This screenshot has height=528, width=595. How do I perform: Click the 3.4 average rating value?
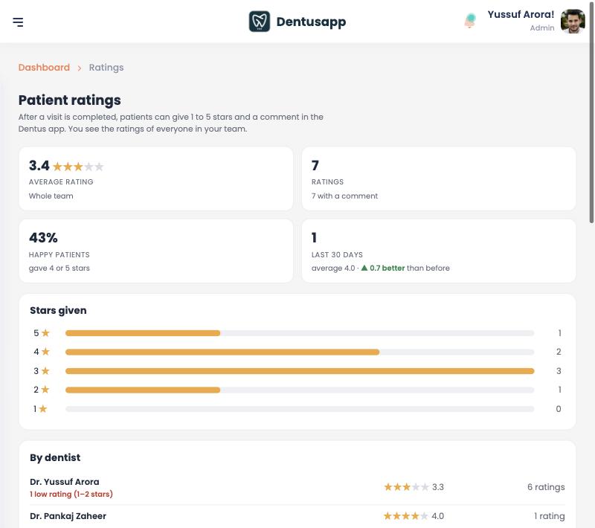(x=39, y=165)
